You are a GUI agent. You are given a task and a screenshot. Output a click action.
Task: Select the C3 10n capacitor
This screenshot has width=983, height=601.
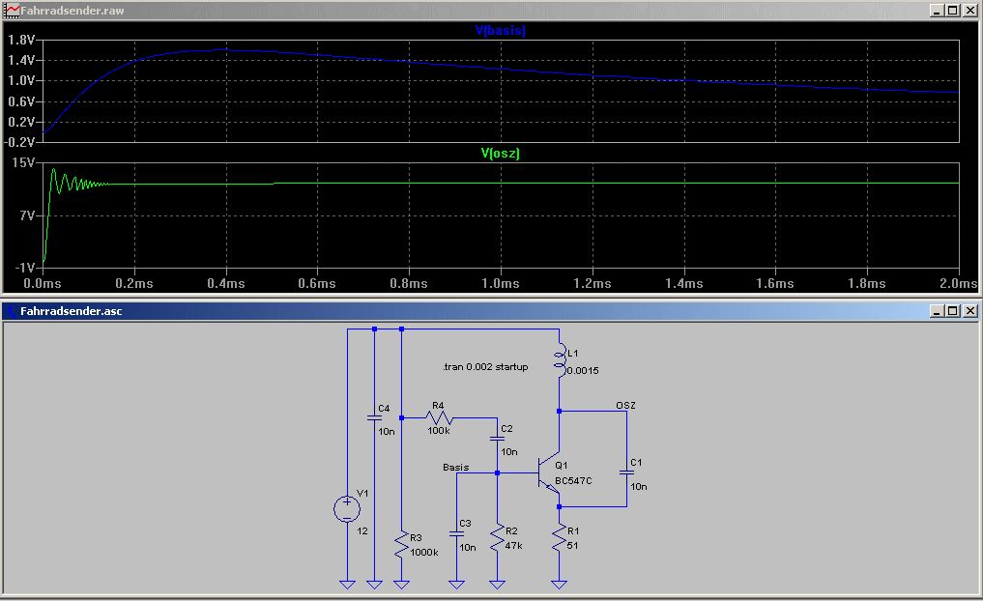[457, 532]
